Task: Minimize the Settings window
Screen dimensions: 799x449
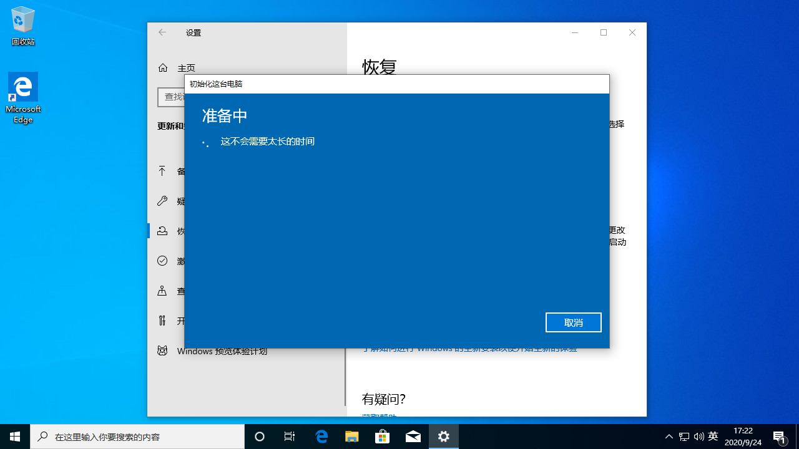Action: click(x=575, y=32)
